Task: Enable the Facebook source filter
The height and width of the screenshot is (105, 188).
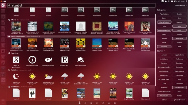Action: (164, 87)
